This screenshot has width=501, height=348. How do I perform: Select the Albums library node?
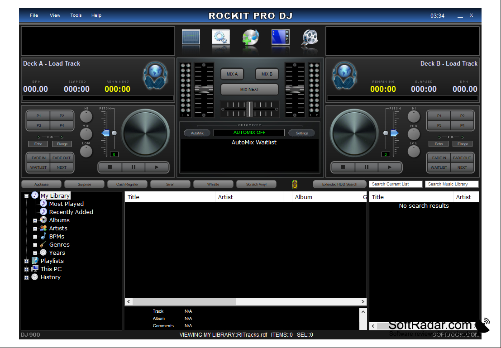pyautogui.click(x=59, y=220)
